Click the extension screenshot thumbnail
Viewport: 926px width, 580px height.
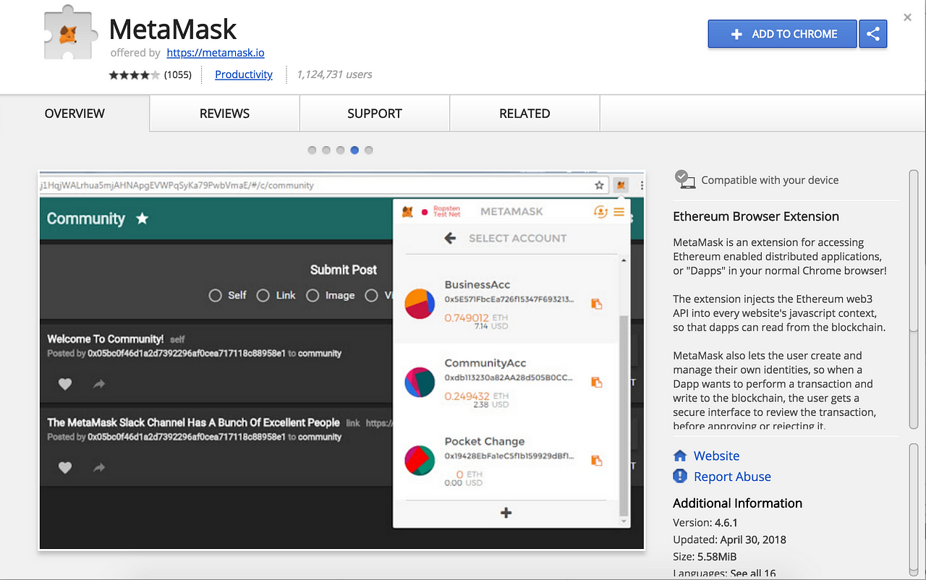[341, 360]
